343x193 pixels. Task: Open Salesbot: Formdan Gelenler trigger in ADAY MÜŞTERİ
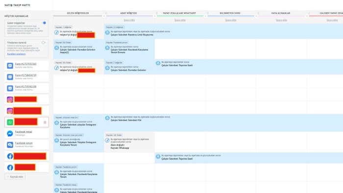[x=128, y=70]
